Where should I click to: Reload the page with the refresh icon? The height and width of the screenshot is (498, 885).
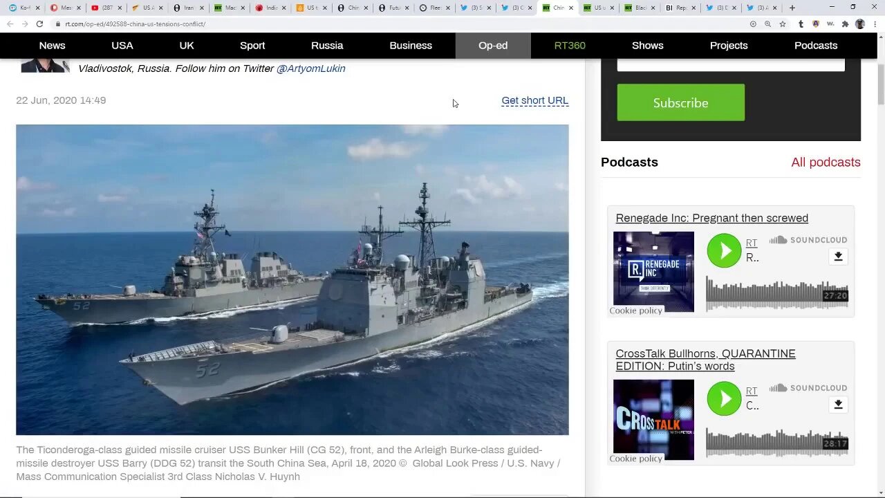pyautogui.click(x=39, y=24)
